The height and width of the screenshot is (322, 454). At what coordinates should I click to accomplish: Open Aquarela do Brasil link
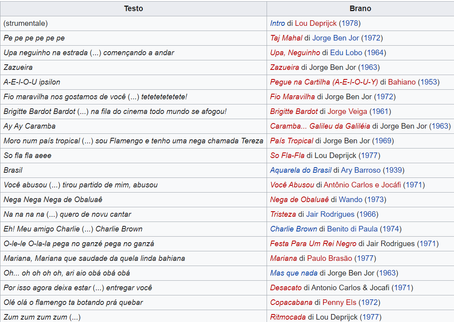click(300, 170)
